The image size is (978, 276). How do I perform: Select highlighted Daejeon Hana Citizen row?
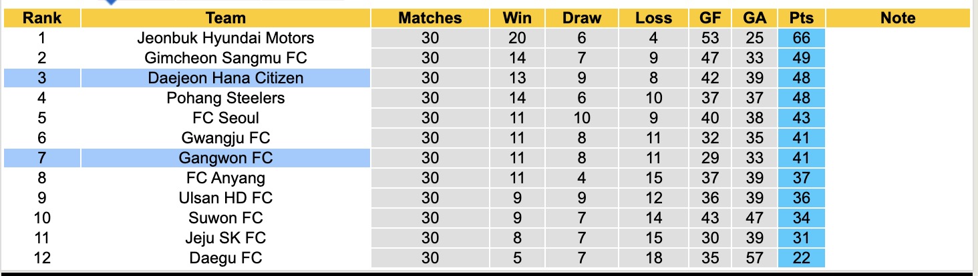click(x=226, y=78)
